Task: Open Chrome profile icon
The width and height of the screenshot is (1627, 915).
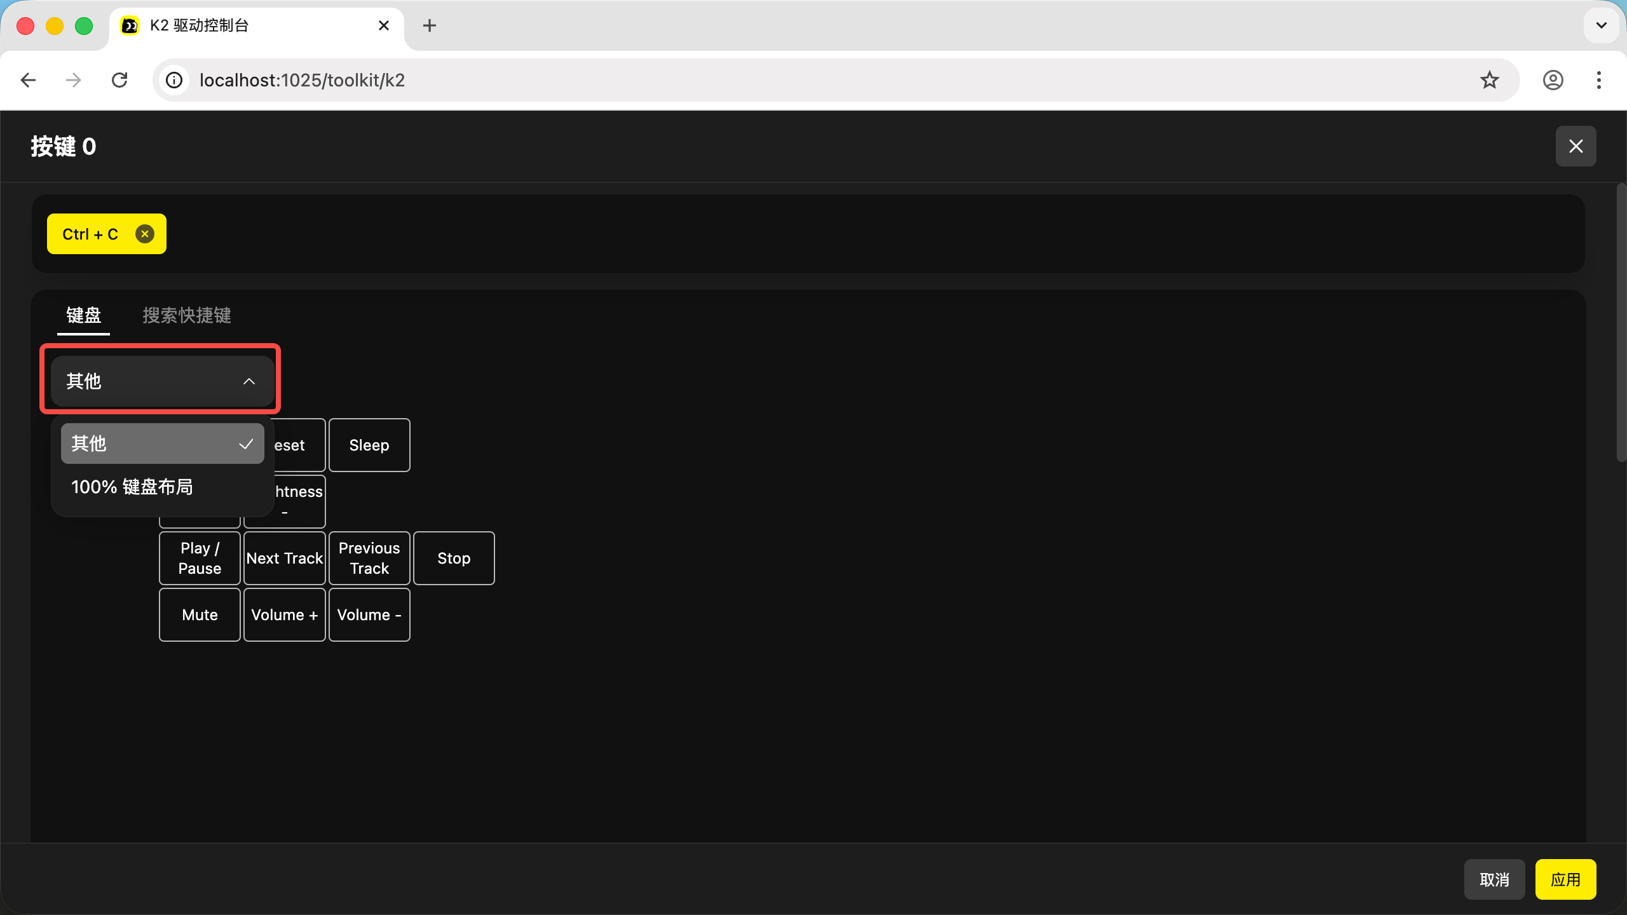Action: click(1553, 80)
